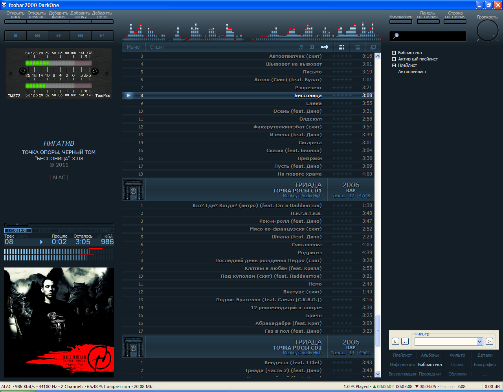Switch to the Биография panel tab
The image size is (503, 392).
[x=485, y=365]
